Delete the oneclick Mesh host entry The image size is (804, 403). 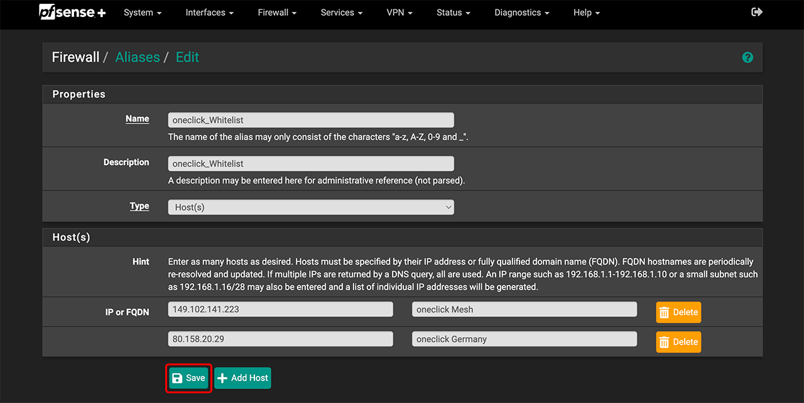coord(678,312)
